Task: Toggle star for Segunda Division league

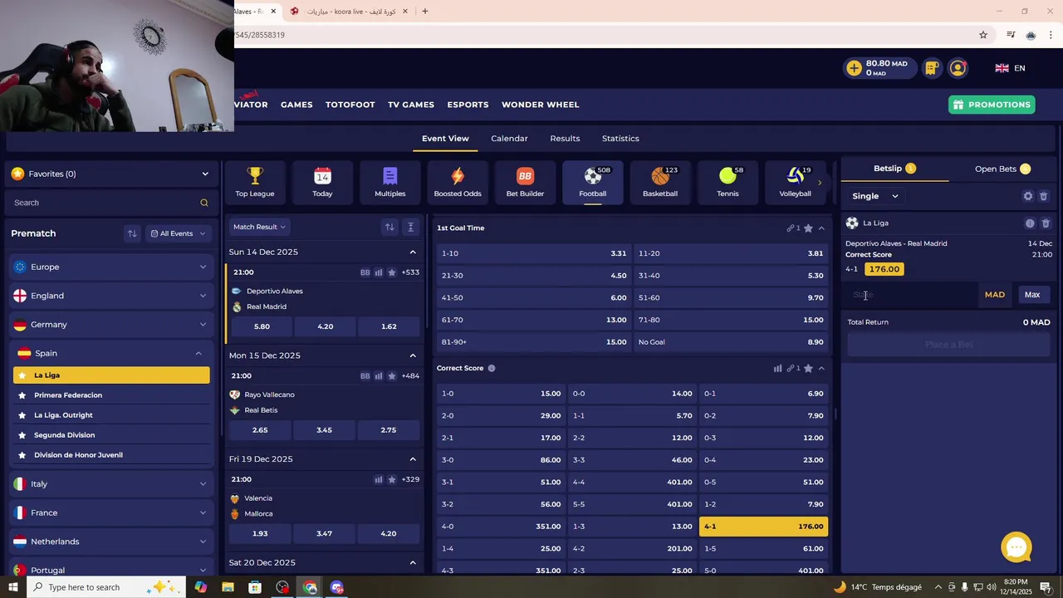Action: [x=22, y=435]
